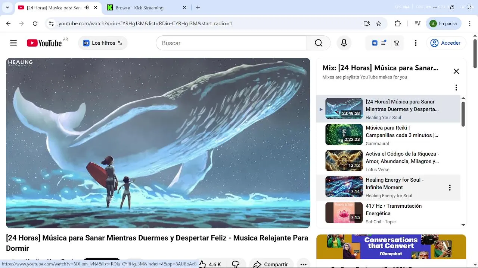Viewport: 478px width, 268px height.
Task: Click the Mix: [24 Horas] Música para Sanar heading
Action: [x=380, y=68]
